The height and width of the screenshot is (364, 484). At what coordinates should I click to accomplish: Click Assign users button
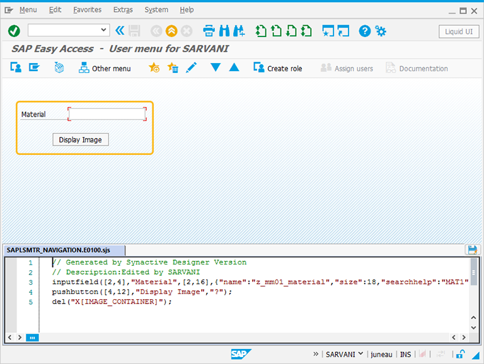(x=347, y=68)
